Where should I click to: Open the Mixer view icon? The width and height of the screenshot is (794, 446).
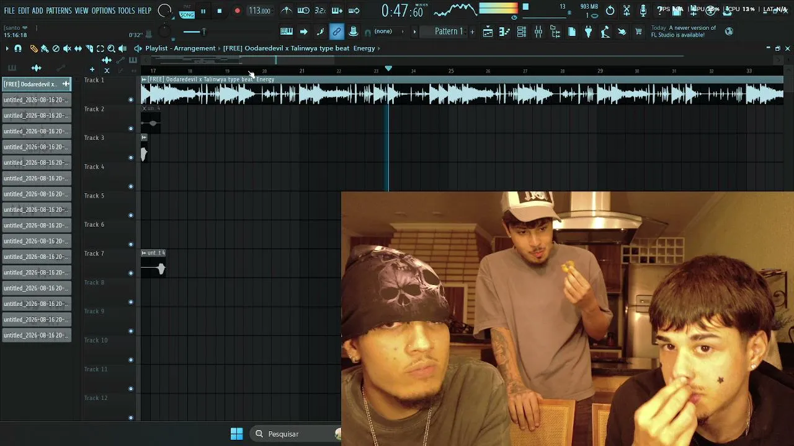(538, 32)
